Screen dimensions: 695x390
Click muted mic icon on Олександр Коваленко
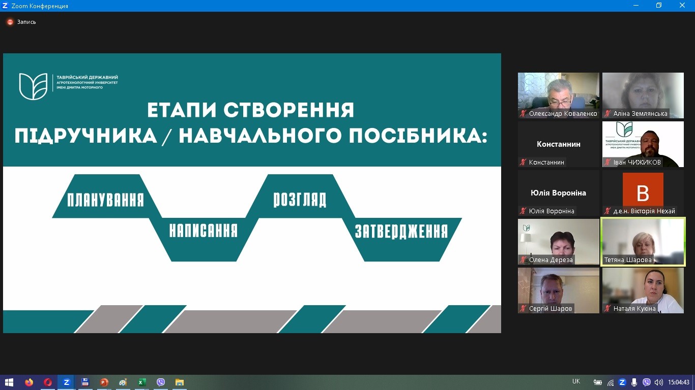coord(523,113)
